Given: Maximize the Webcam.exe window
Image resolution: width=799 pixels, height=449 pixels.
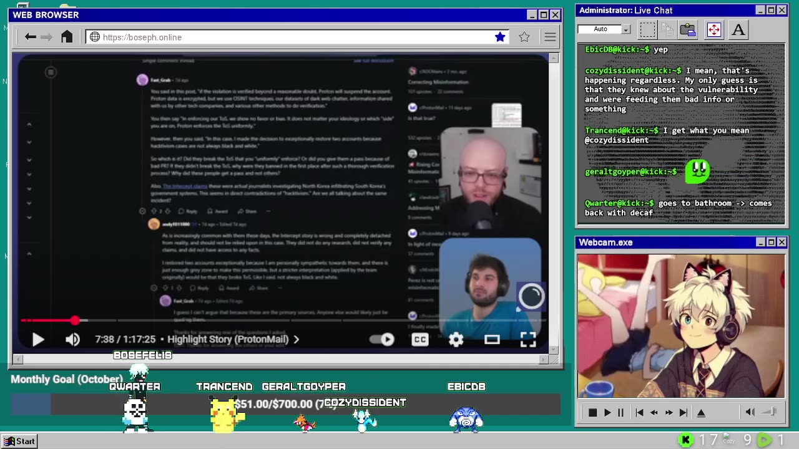Looking at the screenshot, I should (x=771, y=242).
